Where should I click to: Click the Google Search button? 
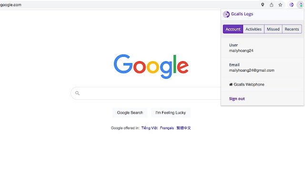tap(130, 113)
